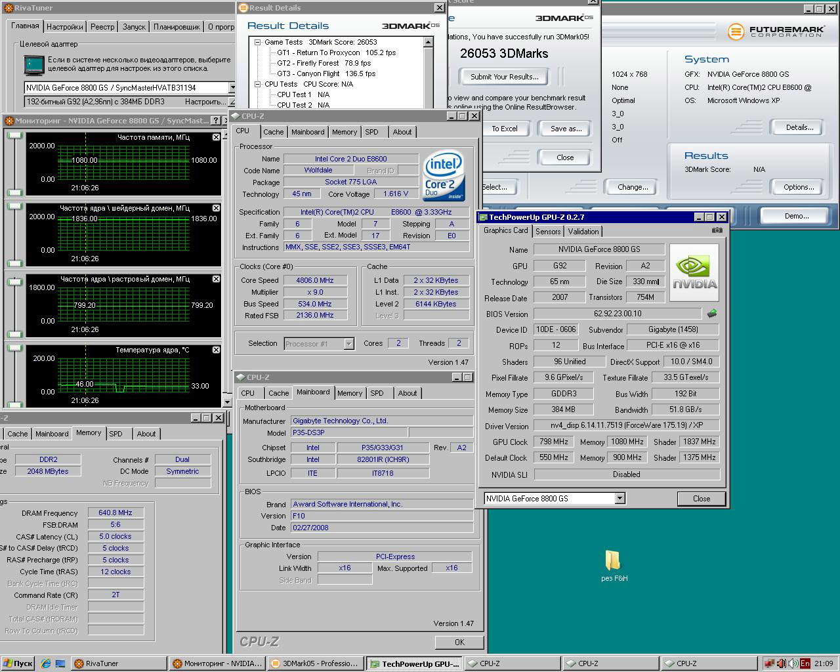The height and width of the screenshot is (672, 840).
Task: Adjust temperature graph upper slider handle
Action: pyautogui.click(x=14, y=348)
